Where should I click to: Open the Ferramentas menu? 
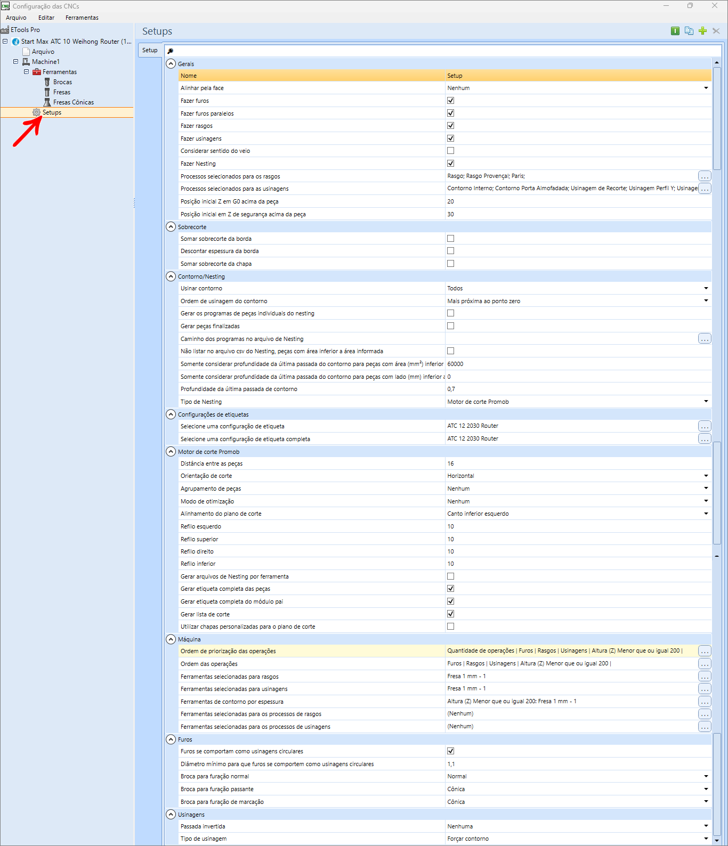82,18
